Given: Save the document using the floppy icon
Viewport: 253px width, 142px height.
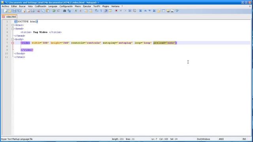Looking at the screenshot, I should pyautogui.click(x=14, y=11).
